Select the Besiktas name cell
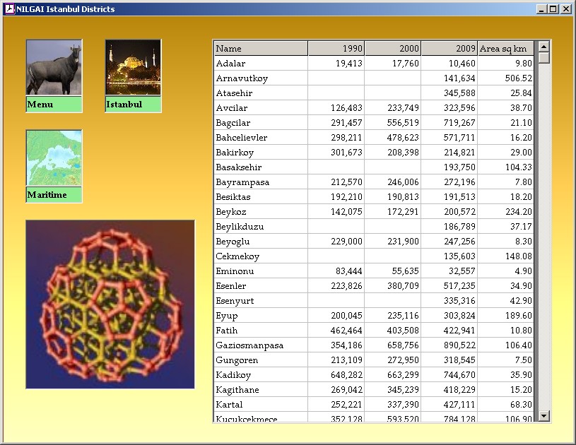Screen dimensions: 576x445 pos(260,197)
